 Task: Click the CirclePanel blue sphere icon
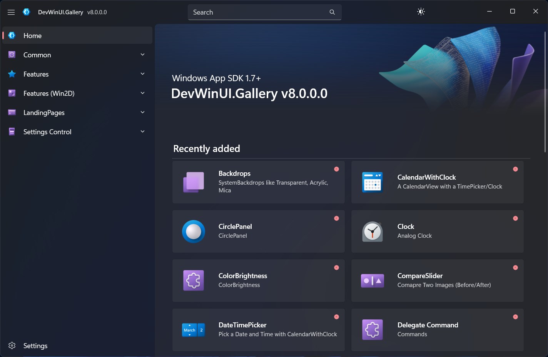click(x=194, y=232)
